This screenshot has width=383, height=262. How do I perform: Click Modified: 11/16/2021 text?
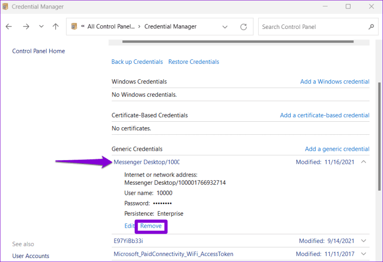[x=325, y=162]
